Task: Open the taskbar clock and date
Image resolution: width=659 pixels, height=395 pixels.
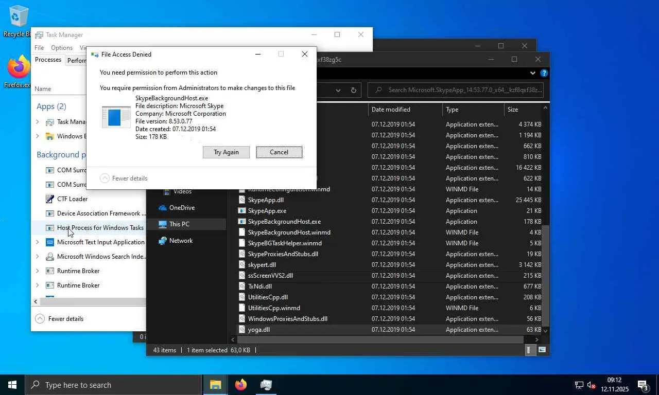Action: tap(614, 385)
